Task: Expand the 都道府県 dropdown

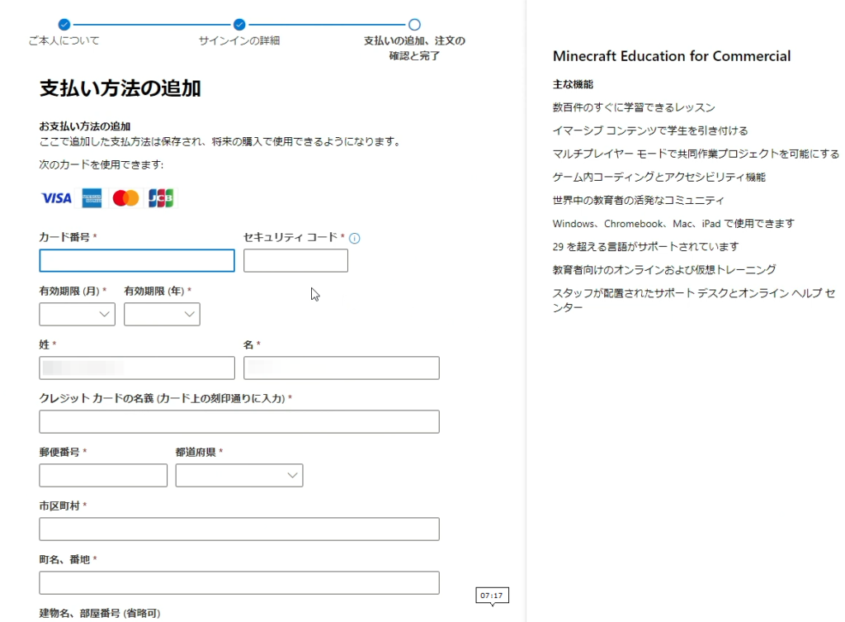Action: click(238, 476)
